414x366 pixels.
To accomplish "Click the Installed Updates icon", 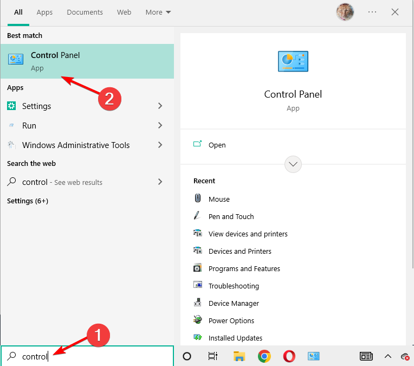I will click(198, 337).
